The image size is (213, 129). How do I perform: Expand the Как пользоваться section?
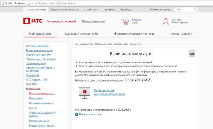click(x=90, y=114)
